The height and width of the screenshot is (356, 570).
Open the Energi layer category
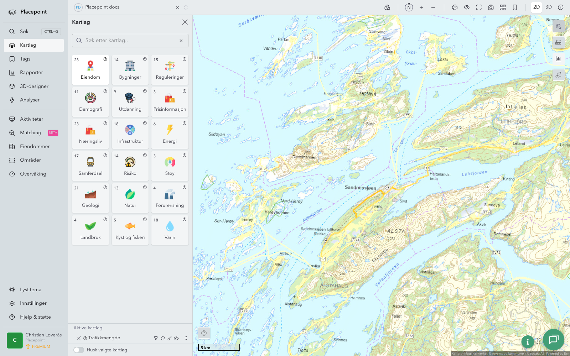point(170,134)
